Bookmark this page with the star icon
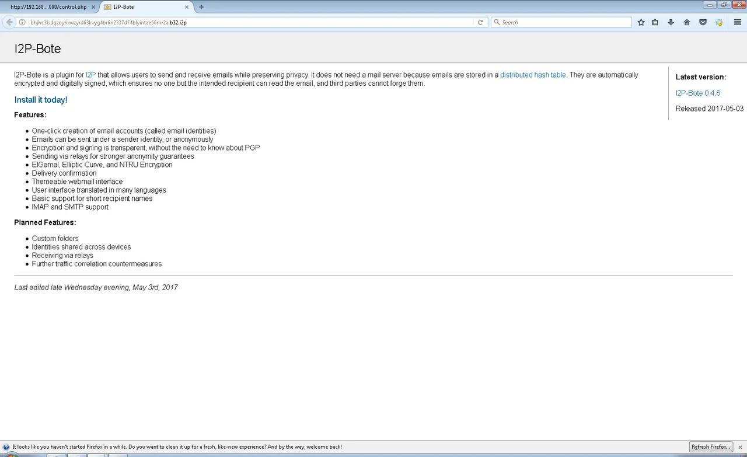This screenshot has width=747, height=457. click(641, 22)
